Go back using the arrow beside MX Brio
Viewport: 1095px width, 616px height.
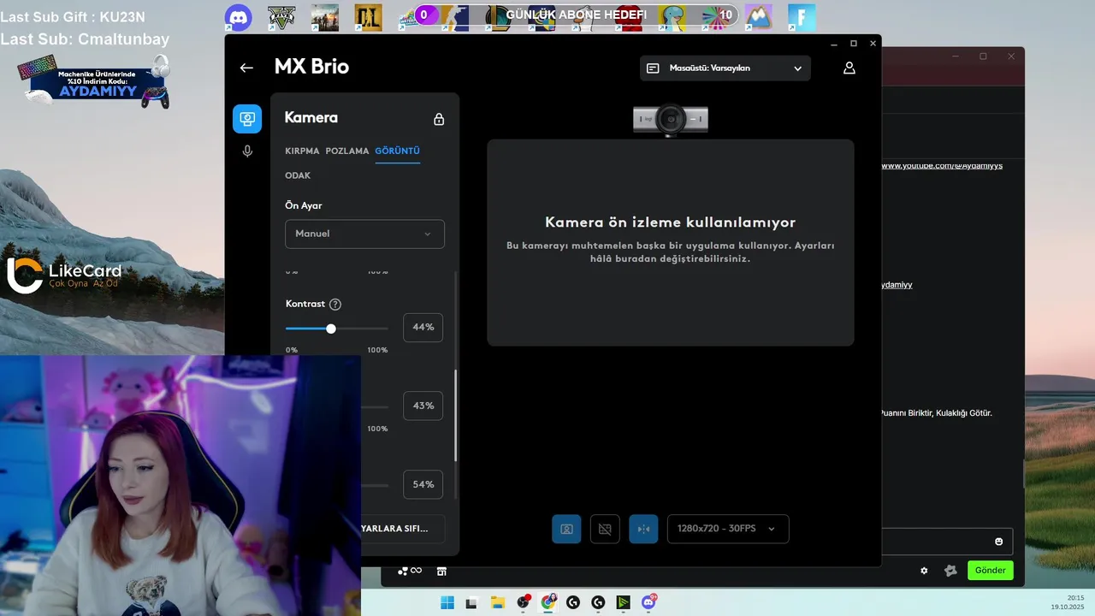click(x=246, y=68)
